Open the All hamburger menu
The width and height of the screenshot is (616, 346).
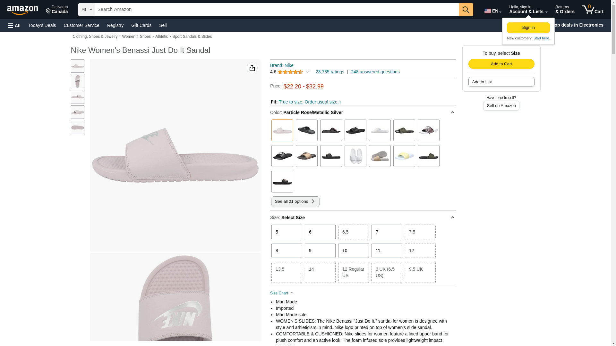[14, 26]
